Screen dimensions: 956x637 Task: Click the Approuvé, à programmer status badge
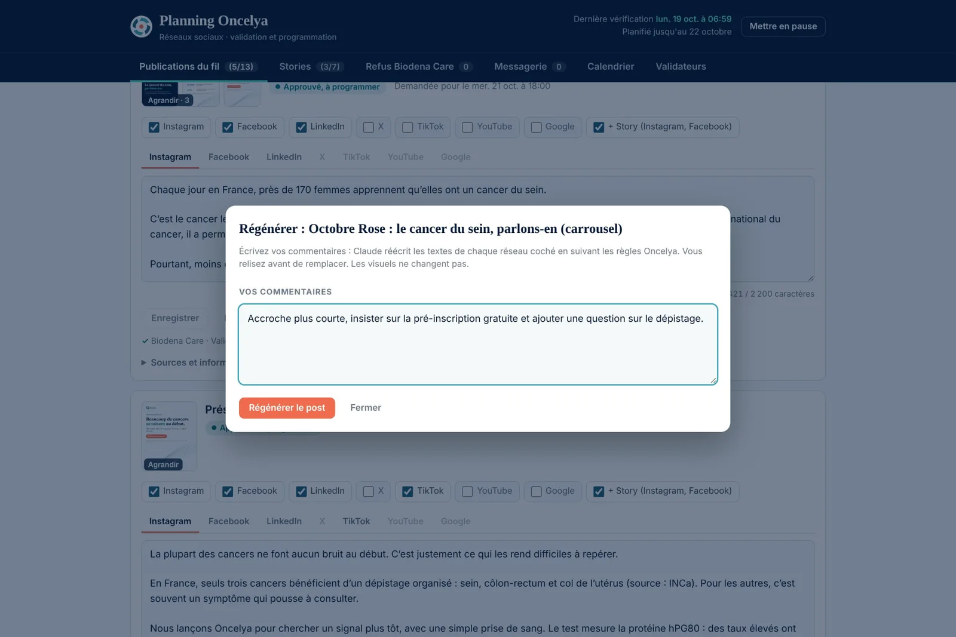pos(327,87)
